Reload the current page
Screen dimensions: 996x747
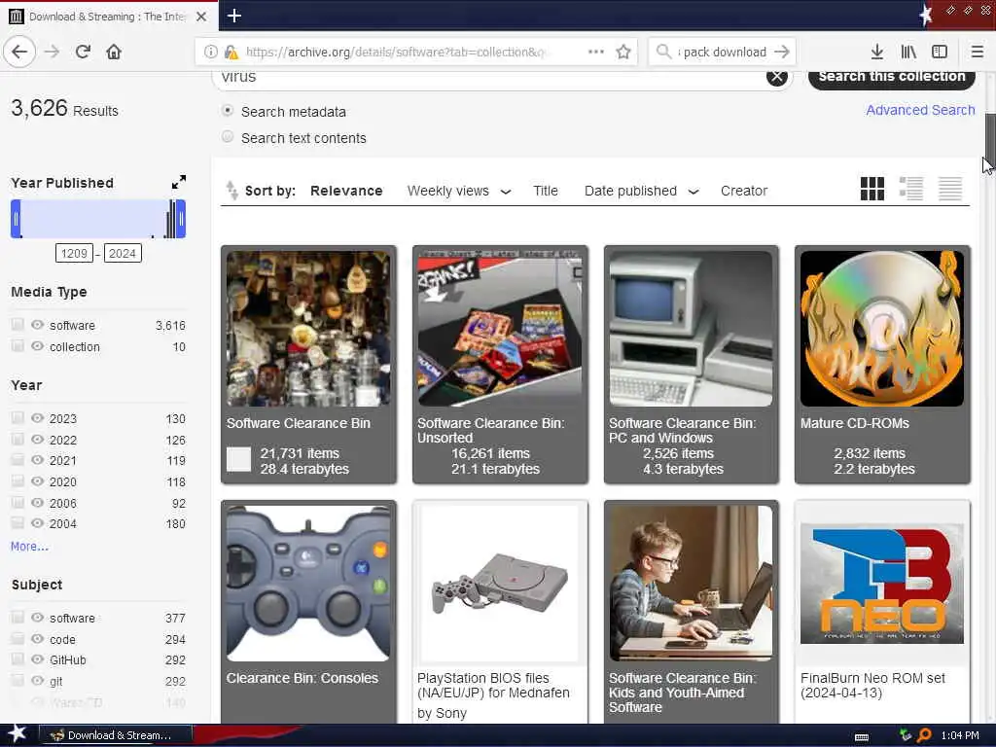click(x=83, y=52)
